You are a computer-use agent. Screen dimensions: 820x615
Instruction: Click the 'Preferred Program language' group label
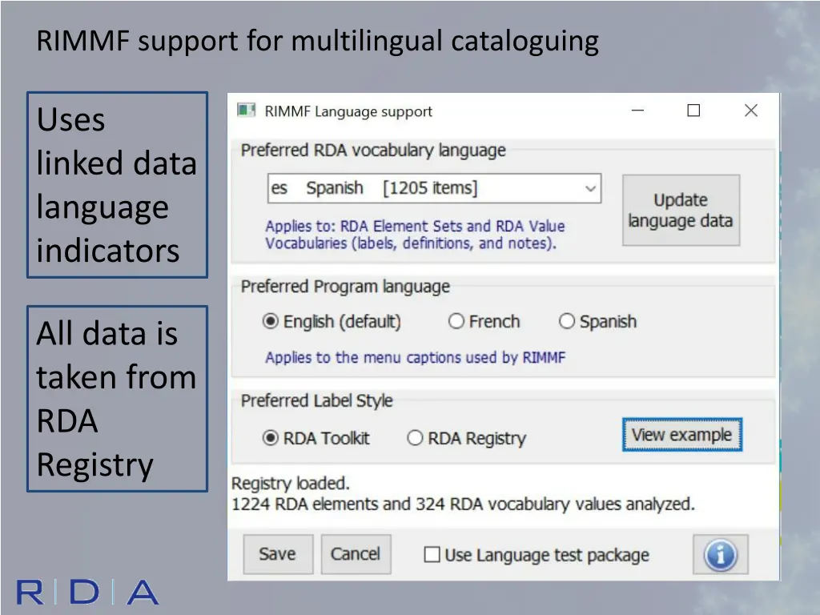click(345, 287)
